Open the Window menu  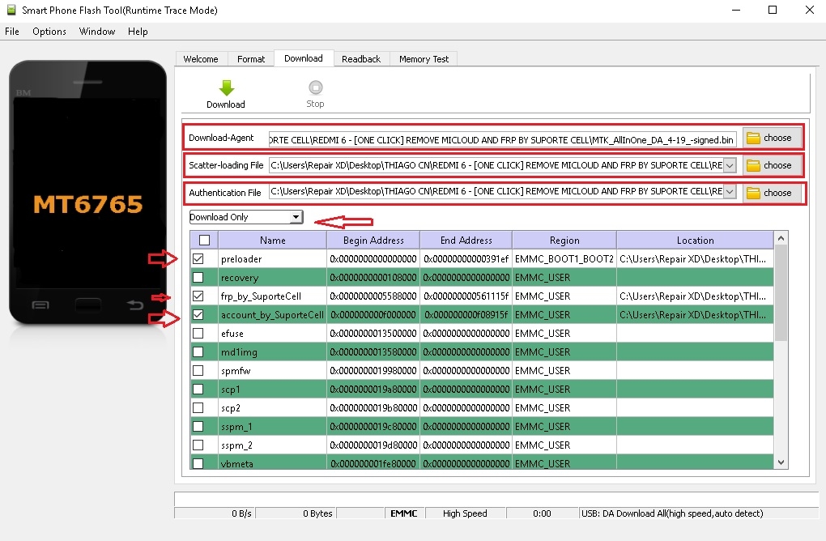click(x=97, y=32)
